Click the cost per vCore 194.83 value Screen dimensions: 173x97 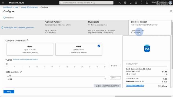point(164,72)
